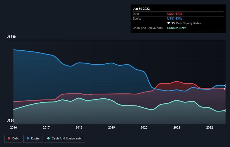Click the 2020 x-axis label
The image size is (230, 147).
(144, 127)
